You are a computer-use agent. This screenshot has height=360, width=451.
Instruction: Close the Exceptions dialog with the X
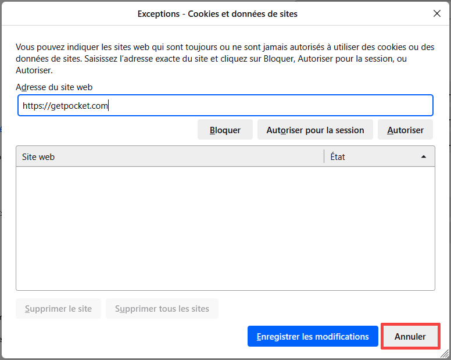437,13
